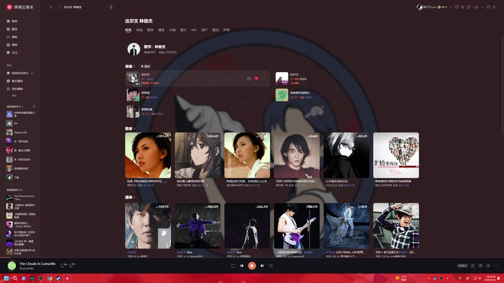Screen dimensions: 504x283
Task: Collapse the collected playlists section in sidebar
Action: pos(25,190)
